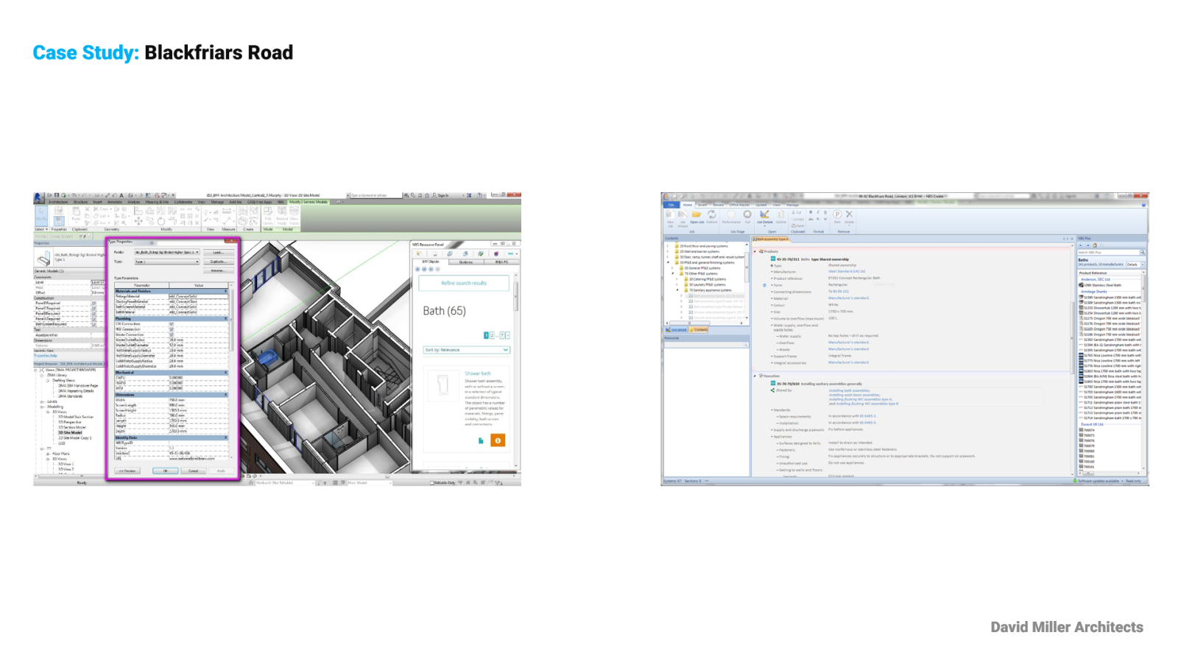Click the Delete X icon in NBS Create ribbon
The width and height of the screenshot is (1181, 663).
coord(849,216)
